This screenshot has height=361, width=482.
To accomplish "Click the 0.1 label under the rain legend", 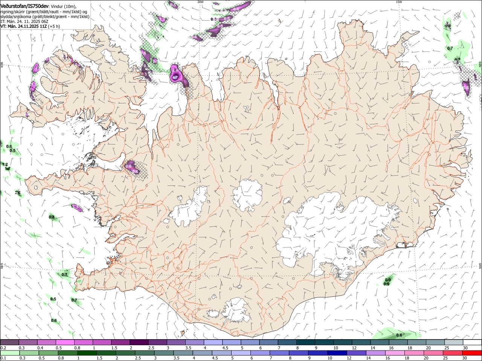I will [x=3, y=358].
